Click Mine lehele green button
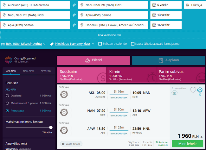 pyautogui.click(x=188, y=144)
